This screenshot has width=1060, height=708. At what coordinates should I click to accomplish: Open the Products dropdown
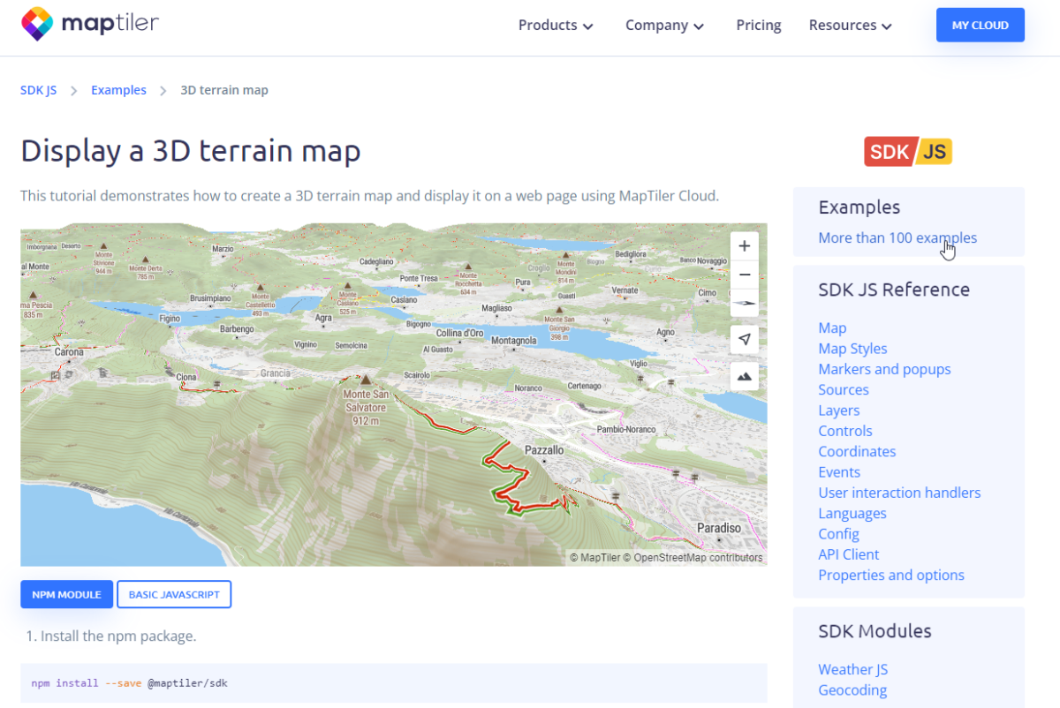coord(554,26)
